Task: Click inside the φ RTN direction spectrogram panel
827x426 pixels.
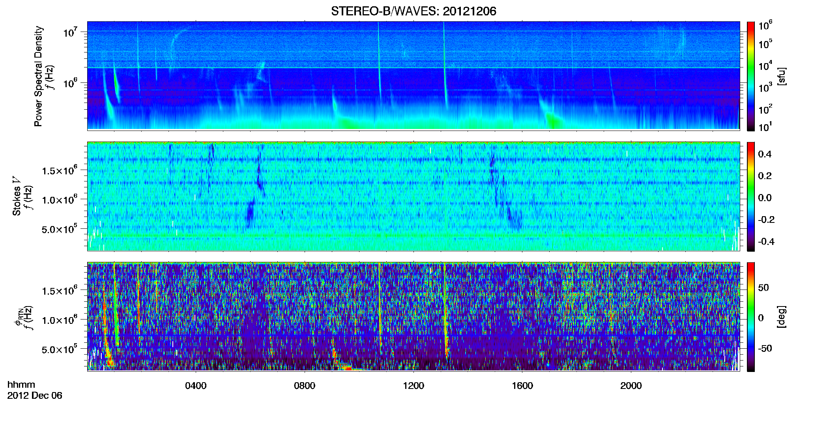Action: tap(413, 317)
